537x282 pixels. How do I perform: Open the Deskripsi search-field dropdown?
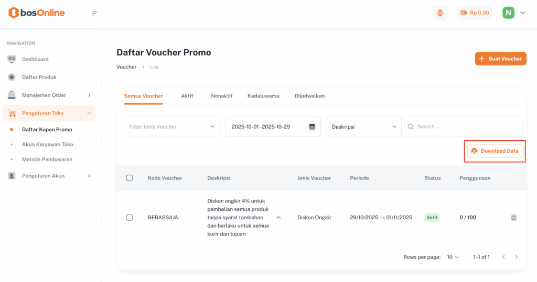coord(364,127)
